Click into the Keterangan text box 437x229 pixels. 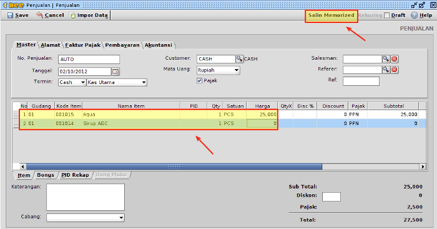click(x=86, y=197)
